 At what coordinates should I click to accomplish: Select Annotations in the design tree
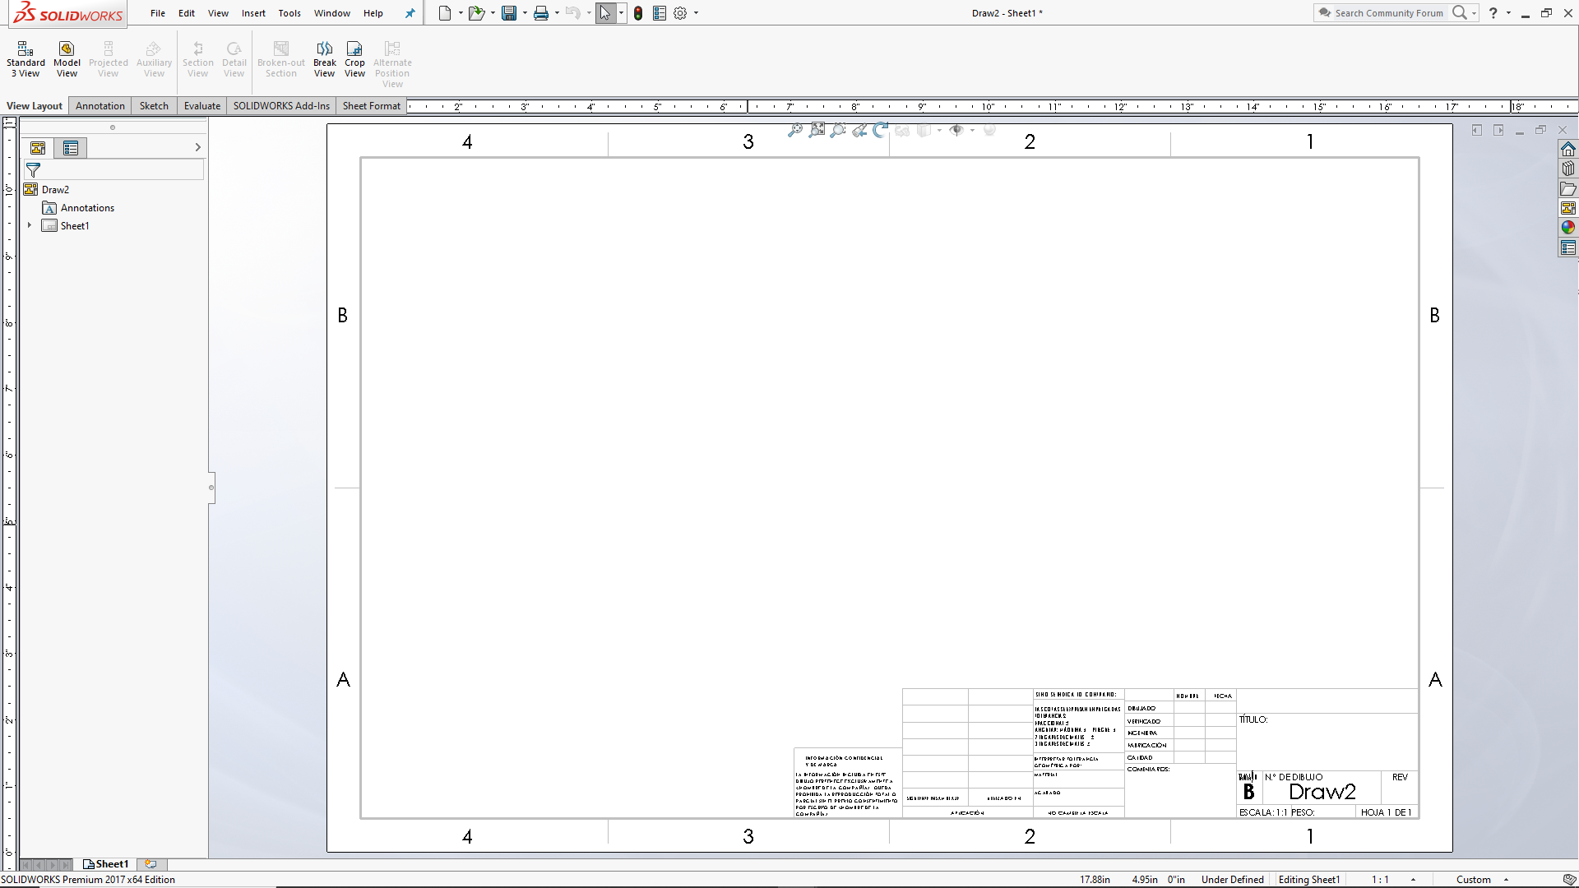click(86, 207)
